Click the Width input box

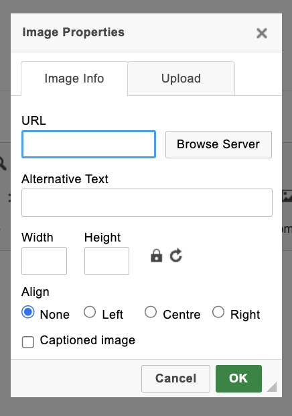coord(44,261)
